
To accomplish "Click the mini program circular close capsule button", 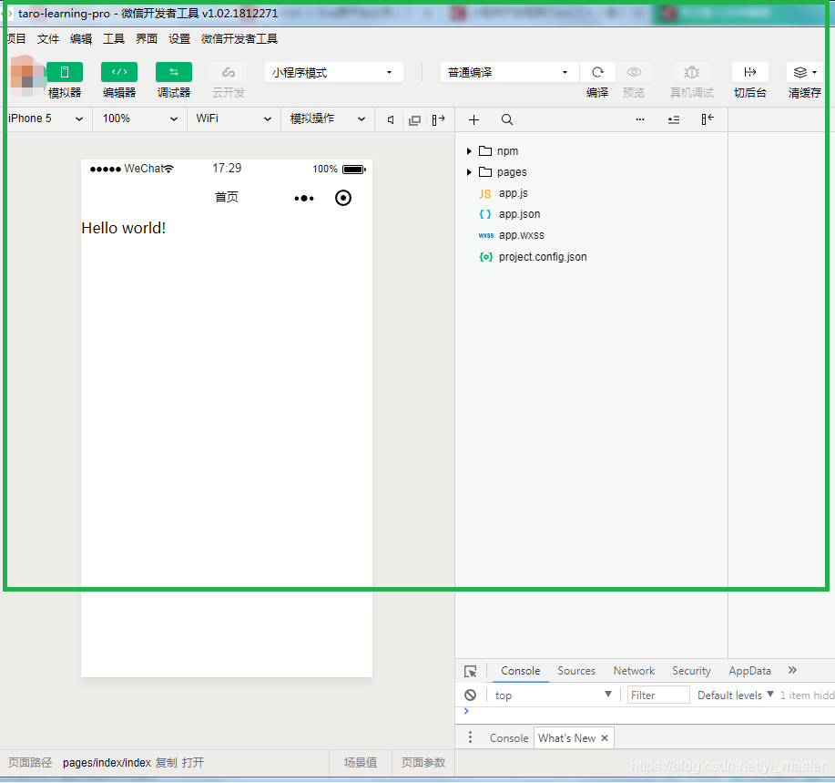I will pos(343,198).
